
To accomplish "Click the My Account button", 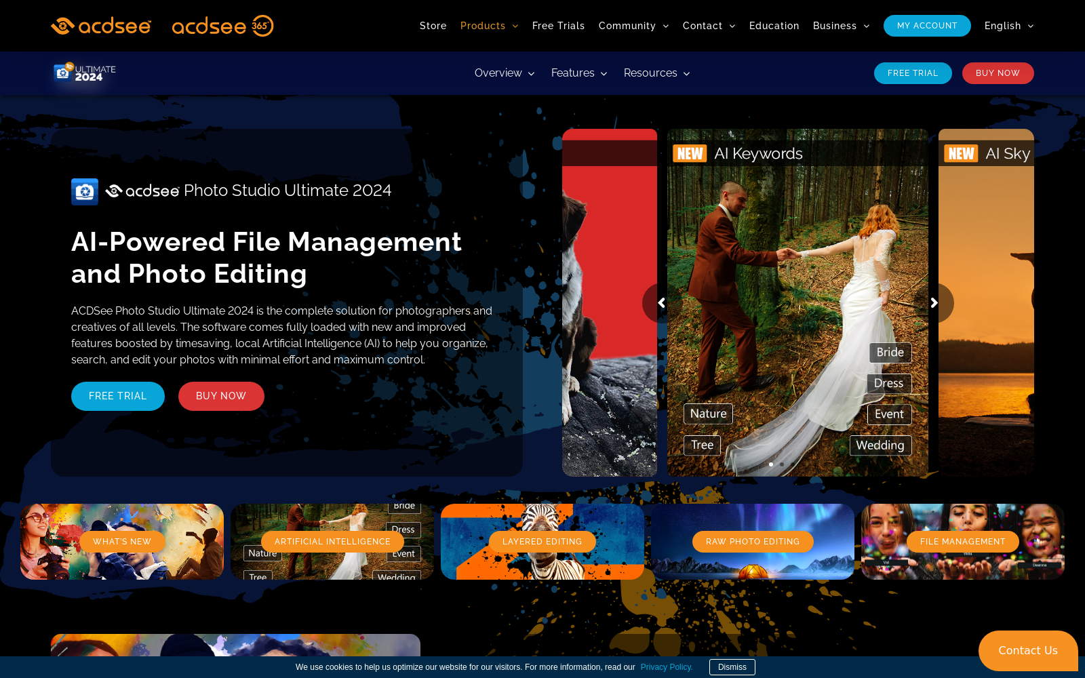I will pyautogui.click(x=927, y=26).
